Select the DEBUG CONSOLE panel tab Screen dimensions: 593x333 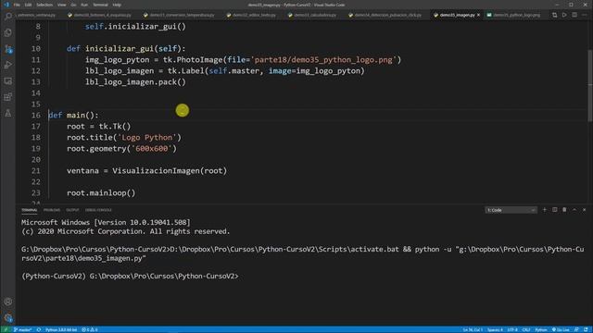pyautogui.click(x=98, y=210)
